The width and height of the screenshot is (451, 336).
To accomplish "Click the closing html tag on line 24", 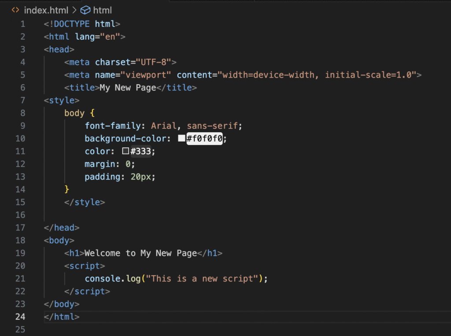I will [62, 317].
